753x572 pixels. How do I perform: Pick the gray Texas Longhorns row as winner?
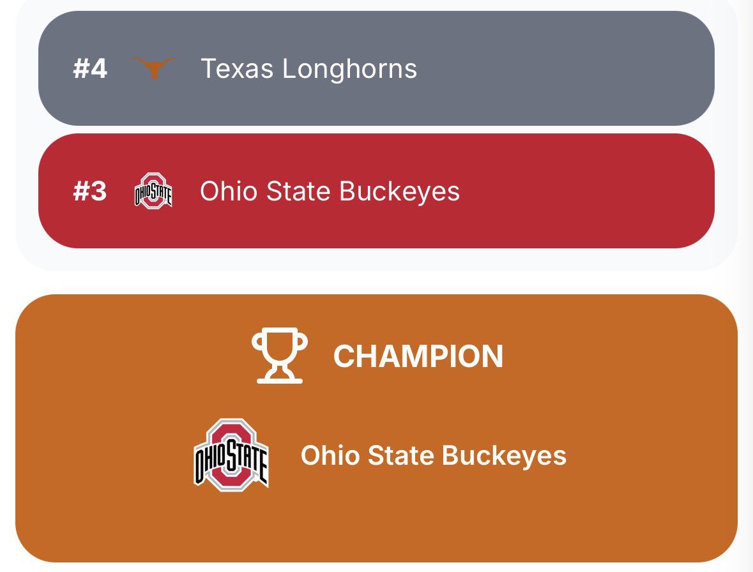[377, 68]
